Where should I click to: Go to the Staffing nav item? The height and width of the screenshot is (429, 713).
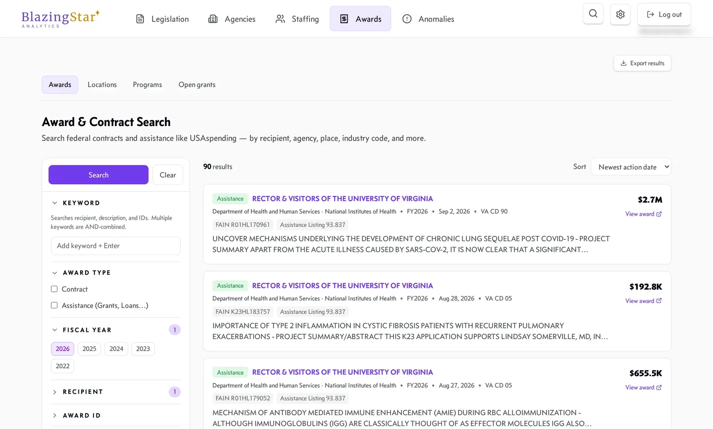click(297, 19)
